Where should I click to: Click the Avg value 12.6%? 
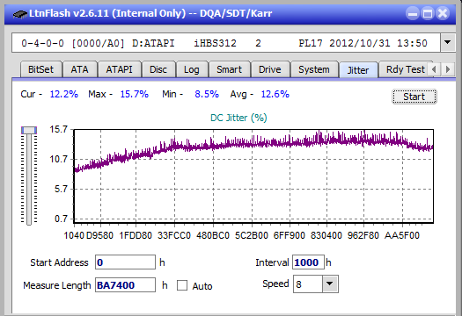(x=275, y=94)
